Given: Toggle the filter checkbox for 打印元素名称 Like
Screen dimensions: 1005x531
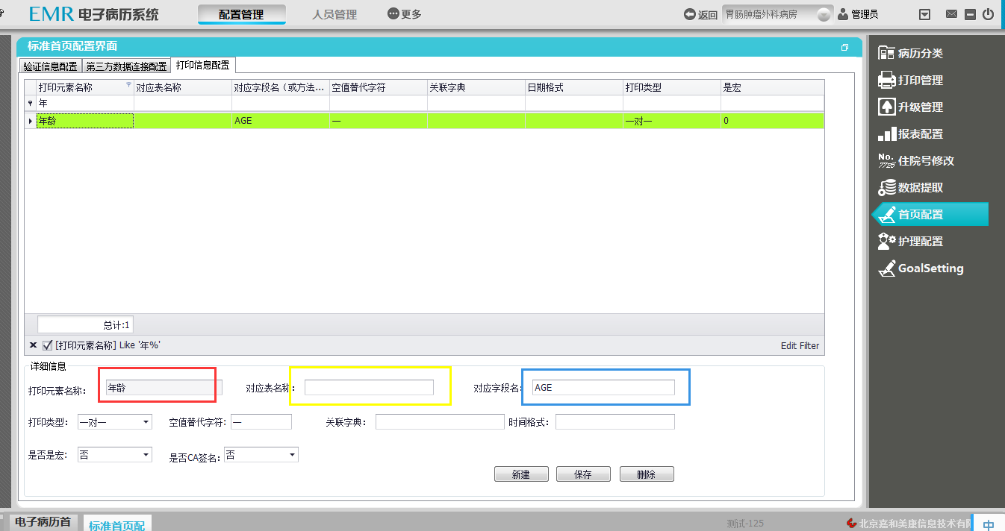Looking at the screenshot, I should [47, 345].
